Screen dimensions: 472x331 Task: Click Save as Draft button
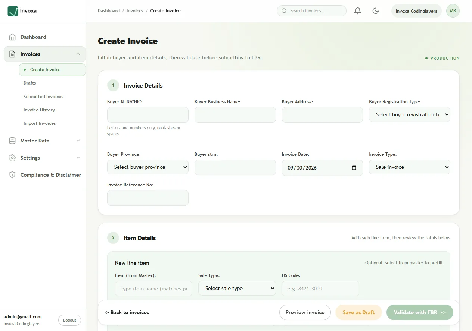point(358,312)
